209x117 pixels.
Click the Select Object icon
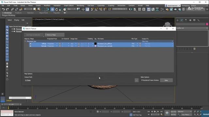coord(35,9)
